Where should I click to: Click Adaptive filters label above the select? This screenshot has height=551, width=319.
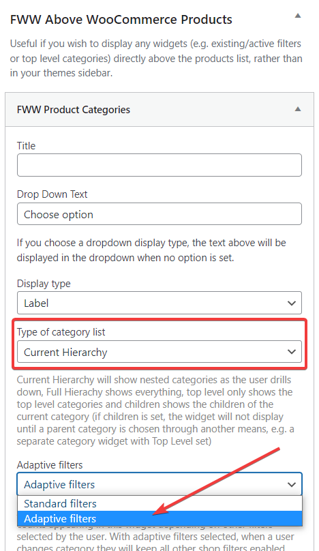click(50, 465)
